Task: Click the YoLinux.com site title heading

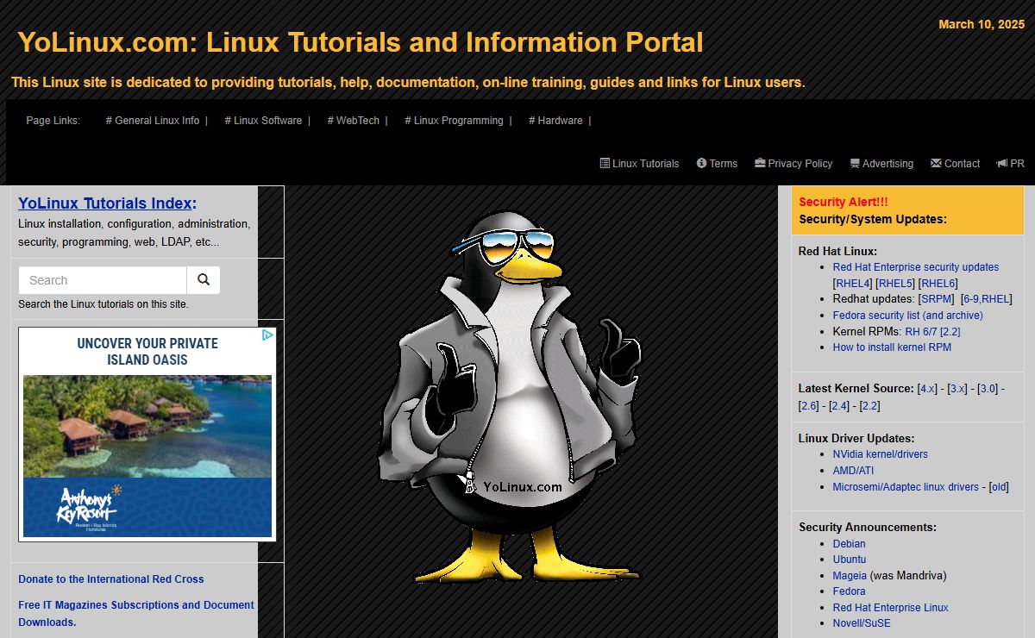Action: coord(361,42)
